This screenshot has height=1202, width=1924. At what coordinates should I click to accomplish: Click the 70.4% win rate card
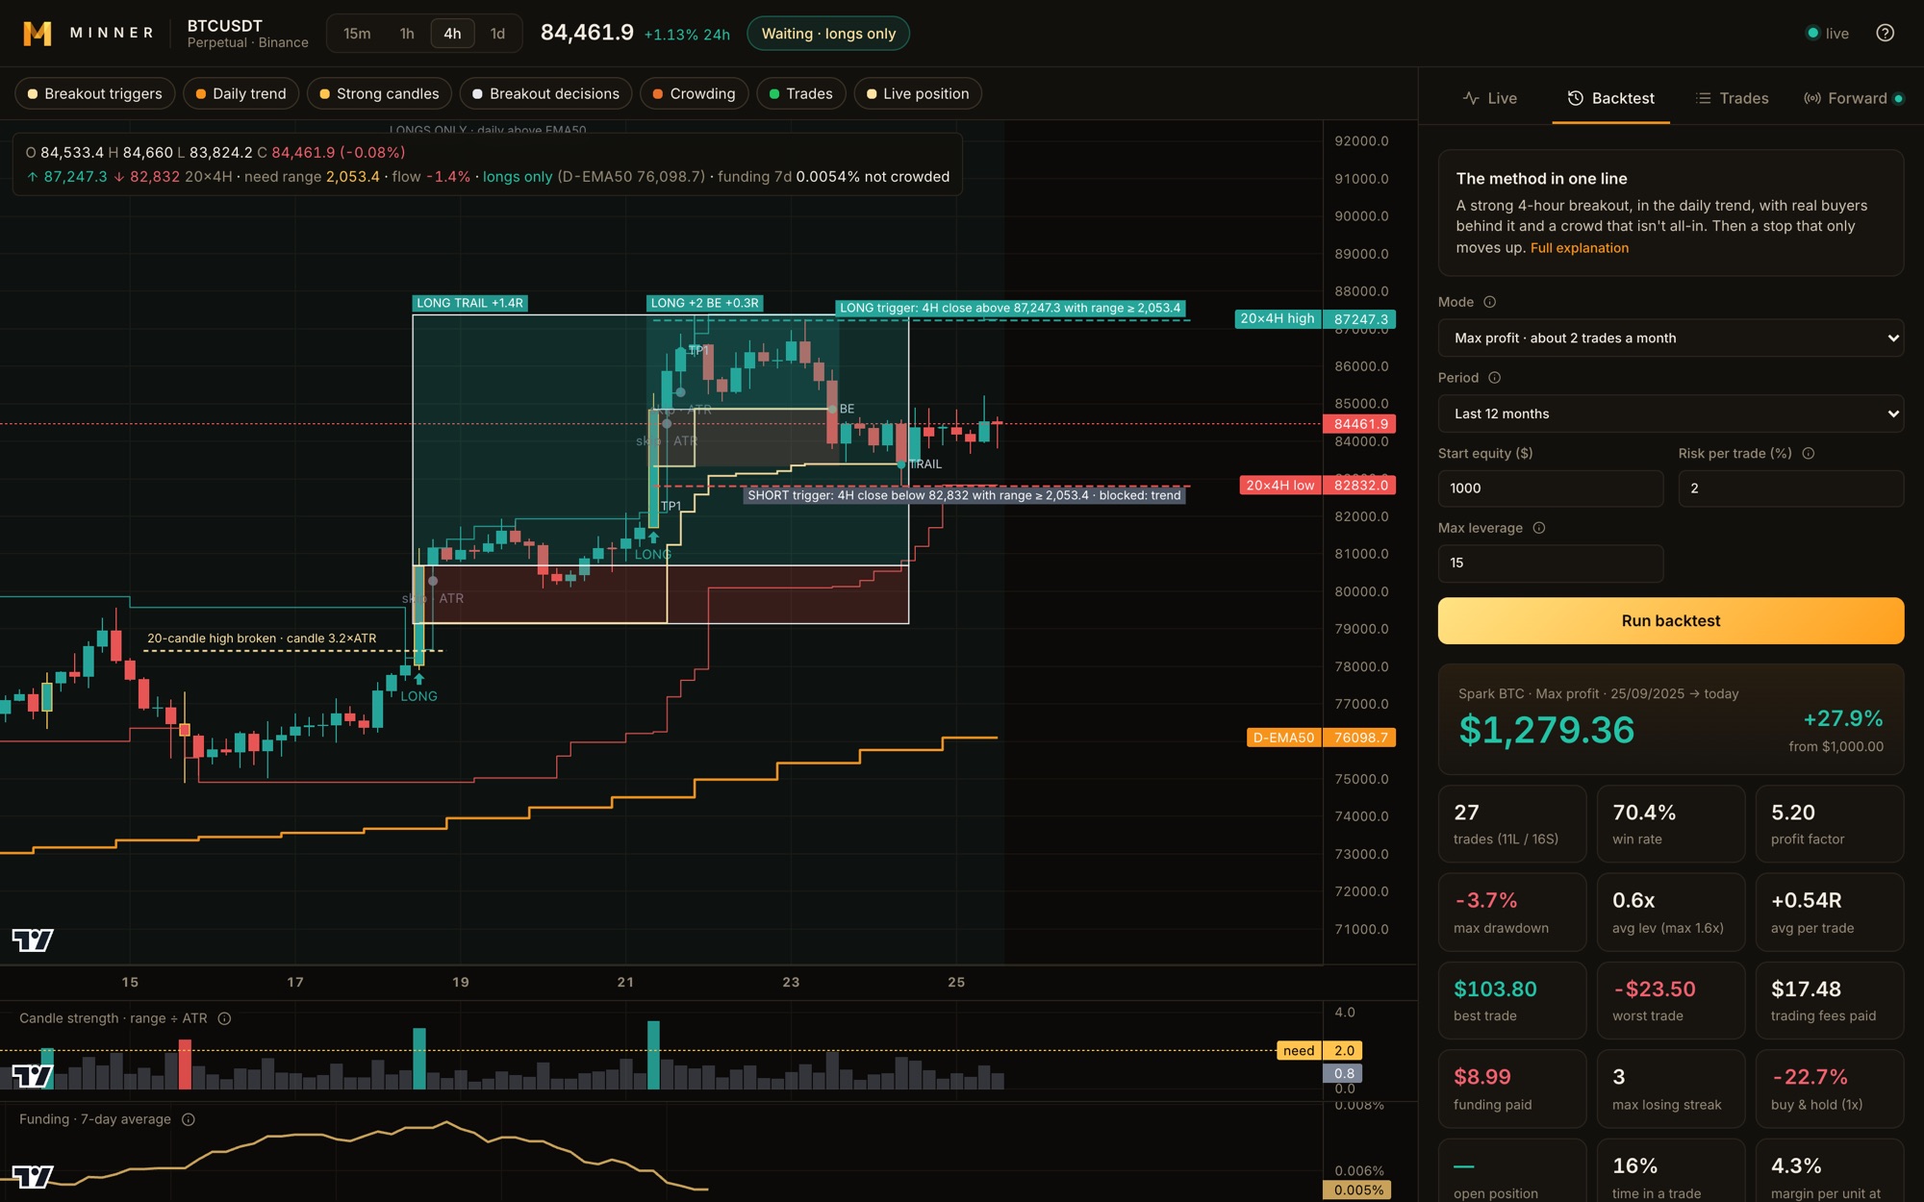click(x=1671, y=824)
